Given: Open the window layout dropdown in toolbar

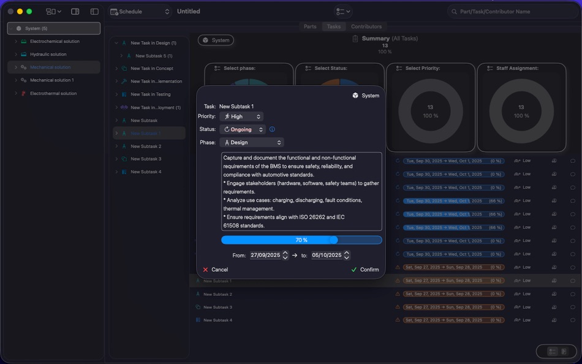Looking at the screenshot, I should click(x=53, y=12).
